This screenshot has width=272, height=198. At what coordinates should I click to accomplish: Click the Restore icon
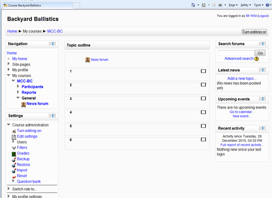[x=14, y=165]
